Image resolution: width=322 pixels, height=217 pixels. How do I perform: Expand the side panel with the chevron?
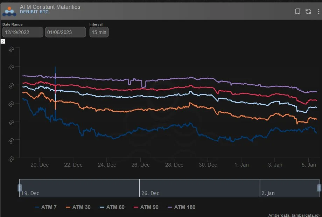pos(3,41)
